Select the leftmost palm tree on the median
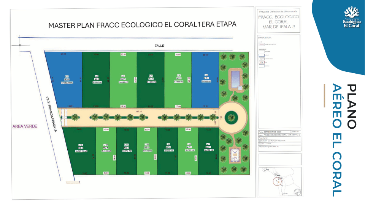Viewport: 365px width, 205px height. 75,117
